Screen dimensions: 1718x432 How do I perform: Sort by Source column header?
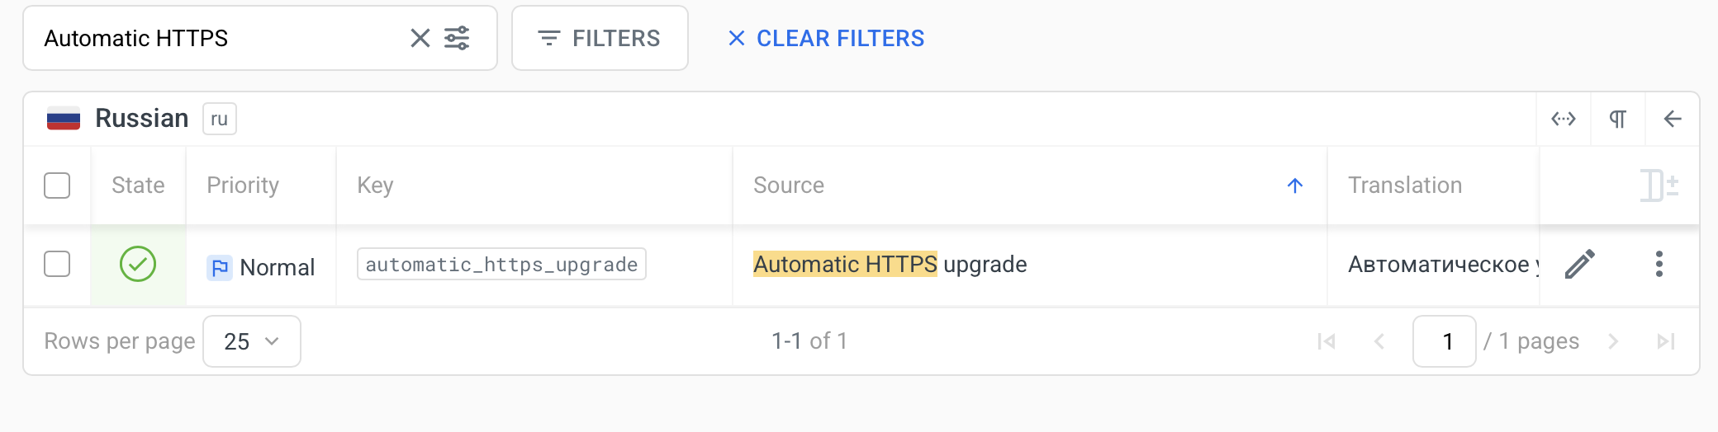[x=789, y=185]
